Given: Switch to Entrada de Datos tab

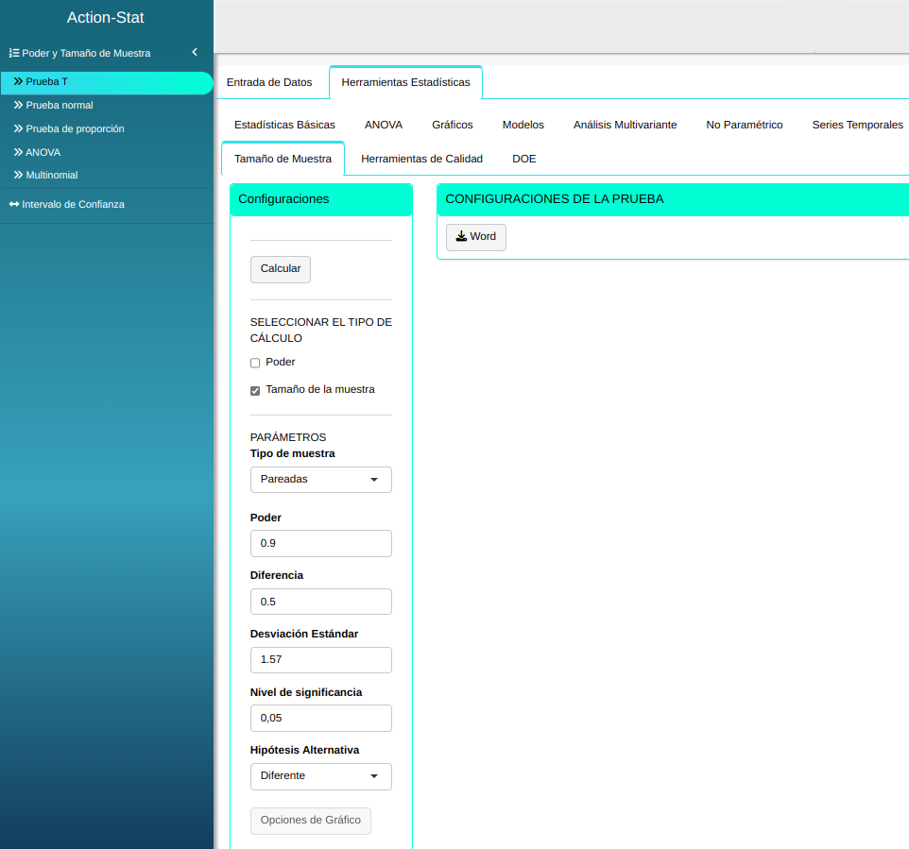Looking at the screenshot, I should click(269, 82).
